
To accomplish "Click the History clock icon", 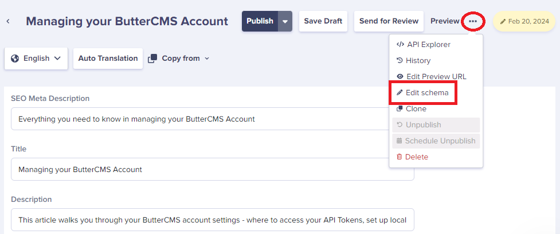I will click(x=400, y=61).
